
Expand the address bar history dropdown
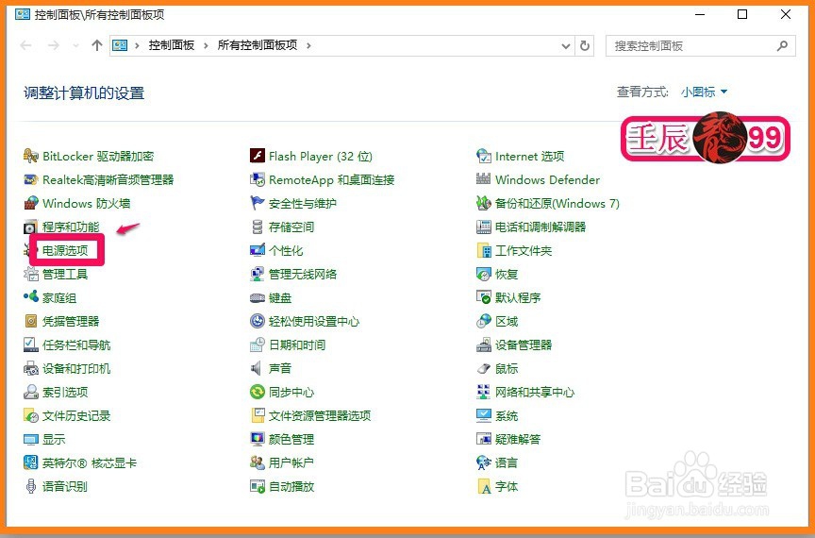pos(566,46)
